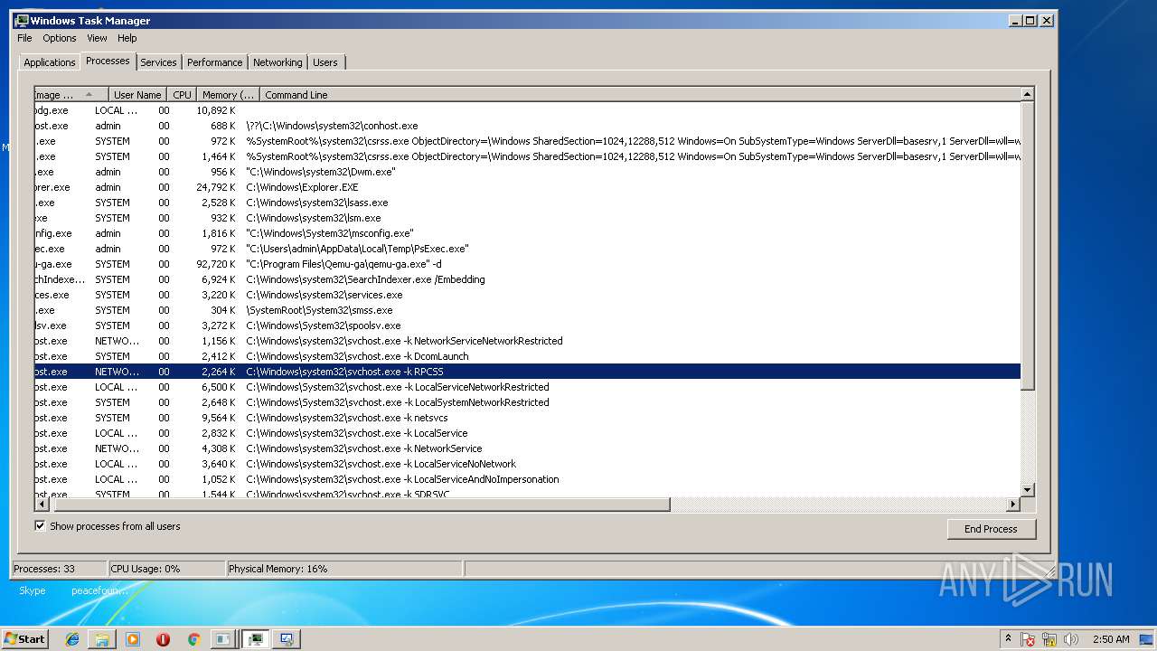Switch to the Applications tab
The image size is (1157, 651).
click(50, 62)
